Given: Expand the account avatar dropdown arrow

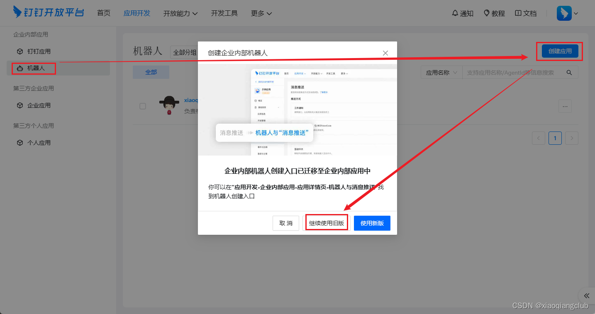Looking at the screenshot, I should pyautogui.click(x=575, y=14).
